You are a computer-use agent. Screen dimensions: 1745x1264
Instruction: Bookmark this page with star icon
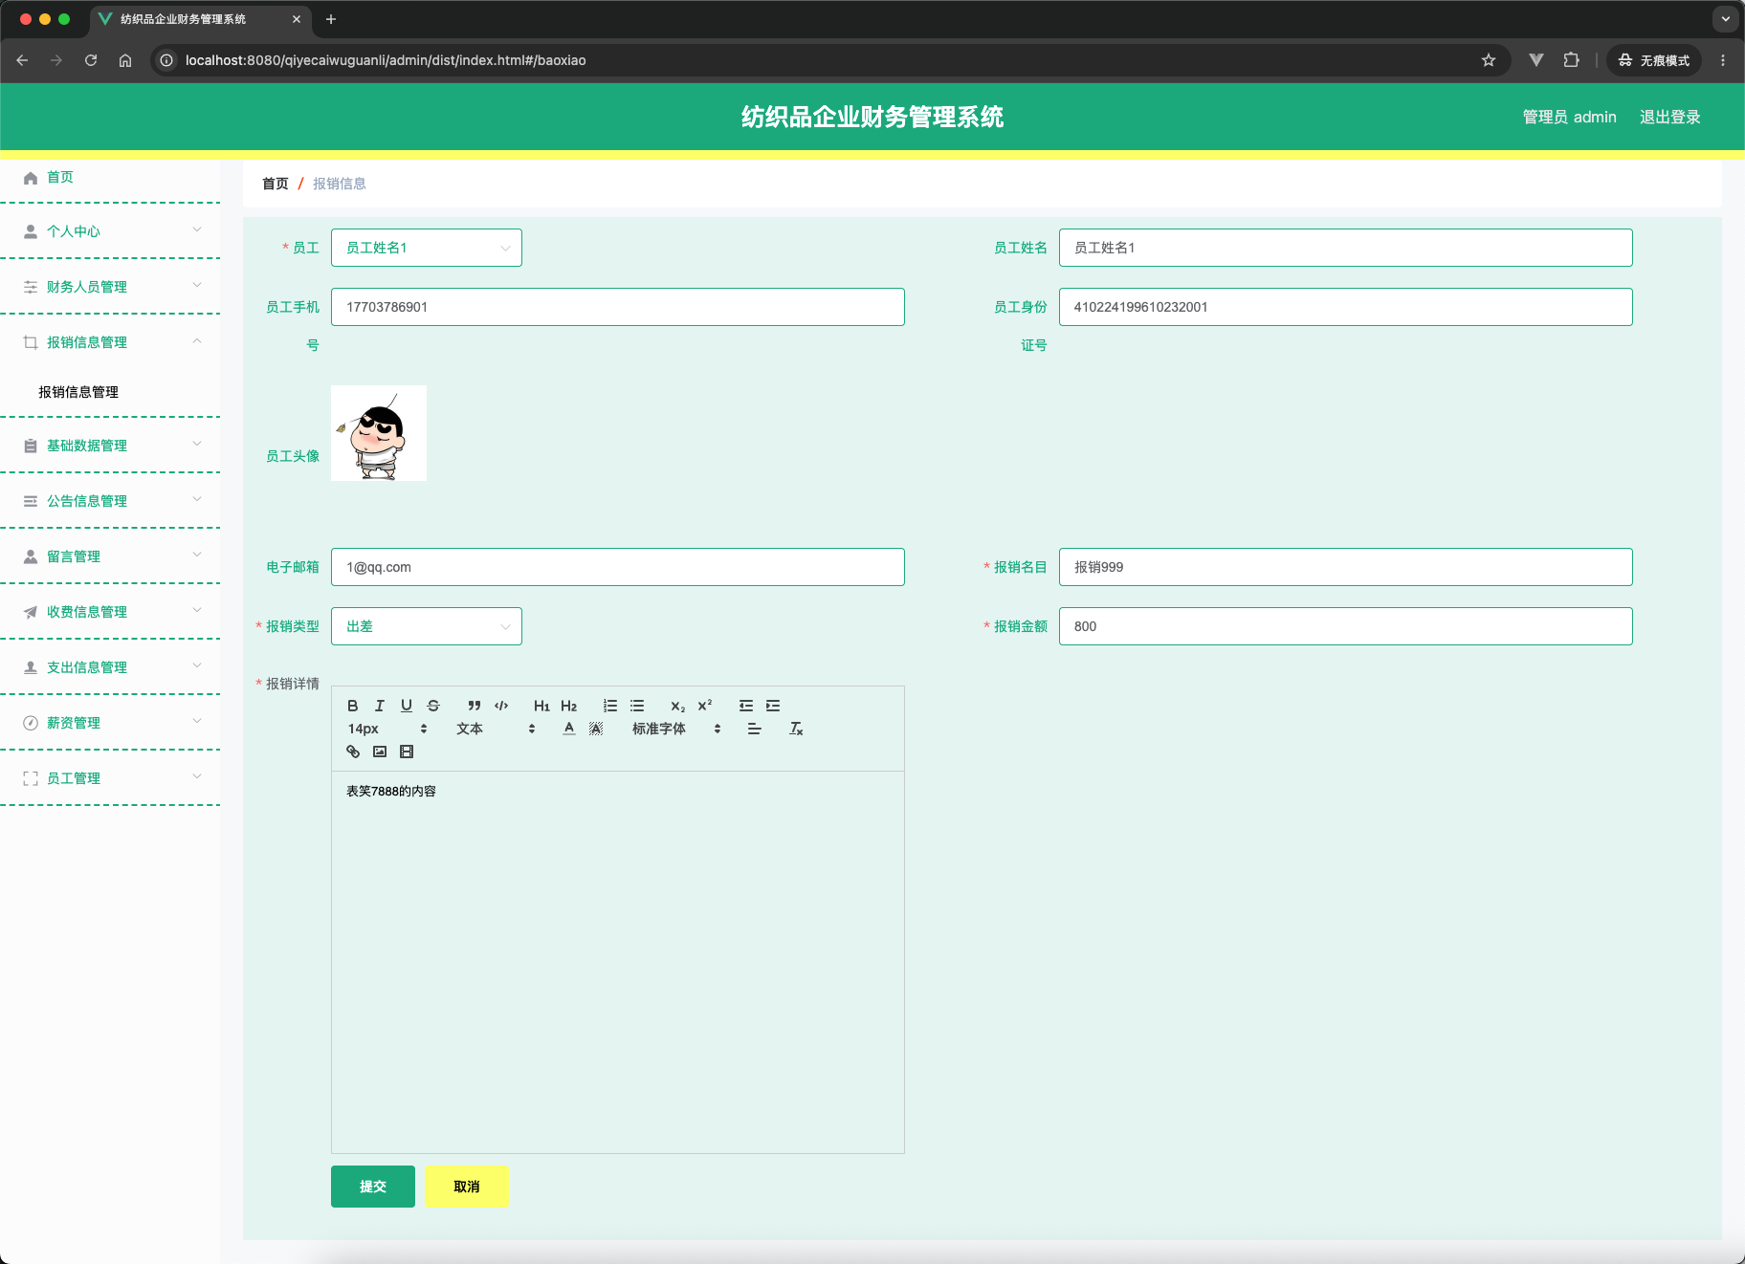coord(1489,60)
